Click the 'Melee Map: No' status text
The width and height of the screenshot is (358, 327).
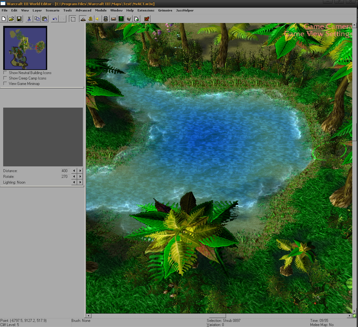click(x=322, y=325)
